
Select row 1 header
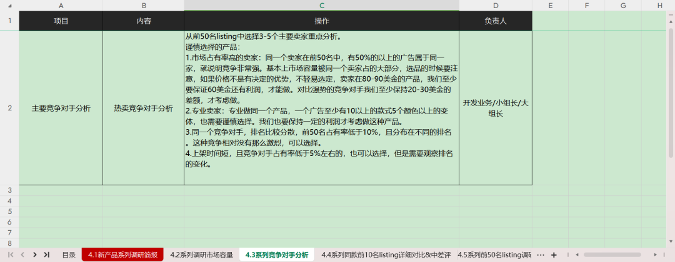[x=9, y=21]
